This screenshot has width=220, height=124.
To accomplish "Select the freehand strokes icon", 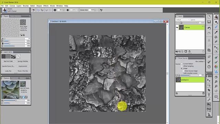I will coord(38,10).
